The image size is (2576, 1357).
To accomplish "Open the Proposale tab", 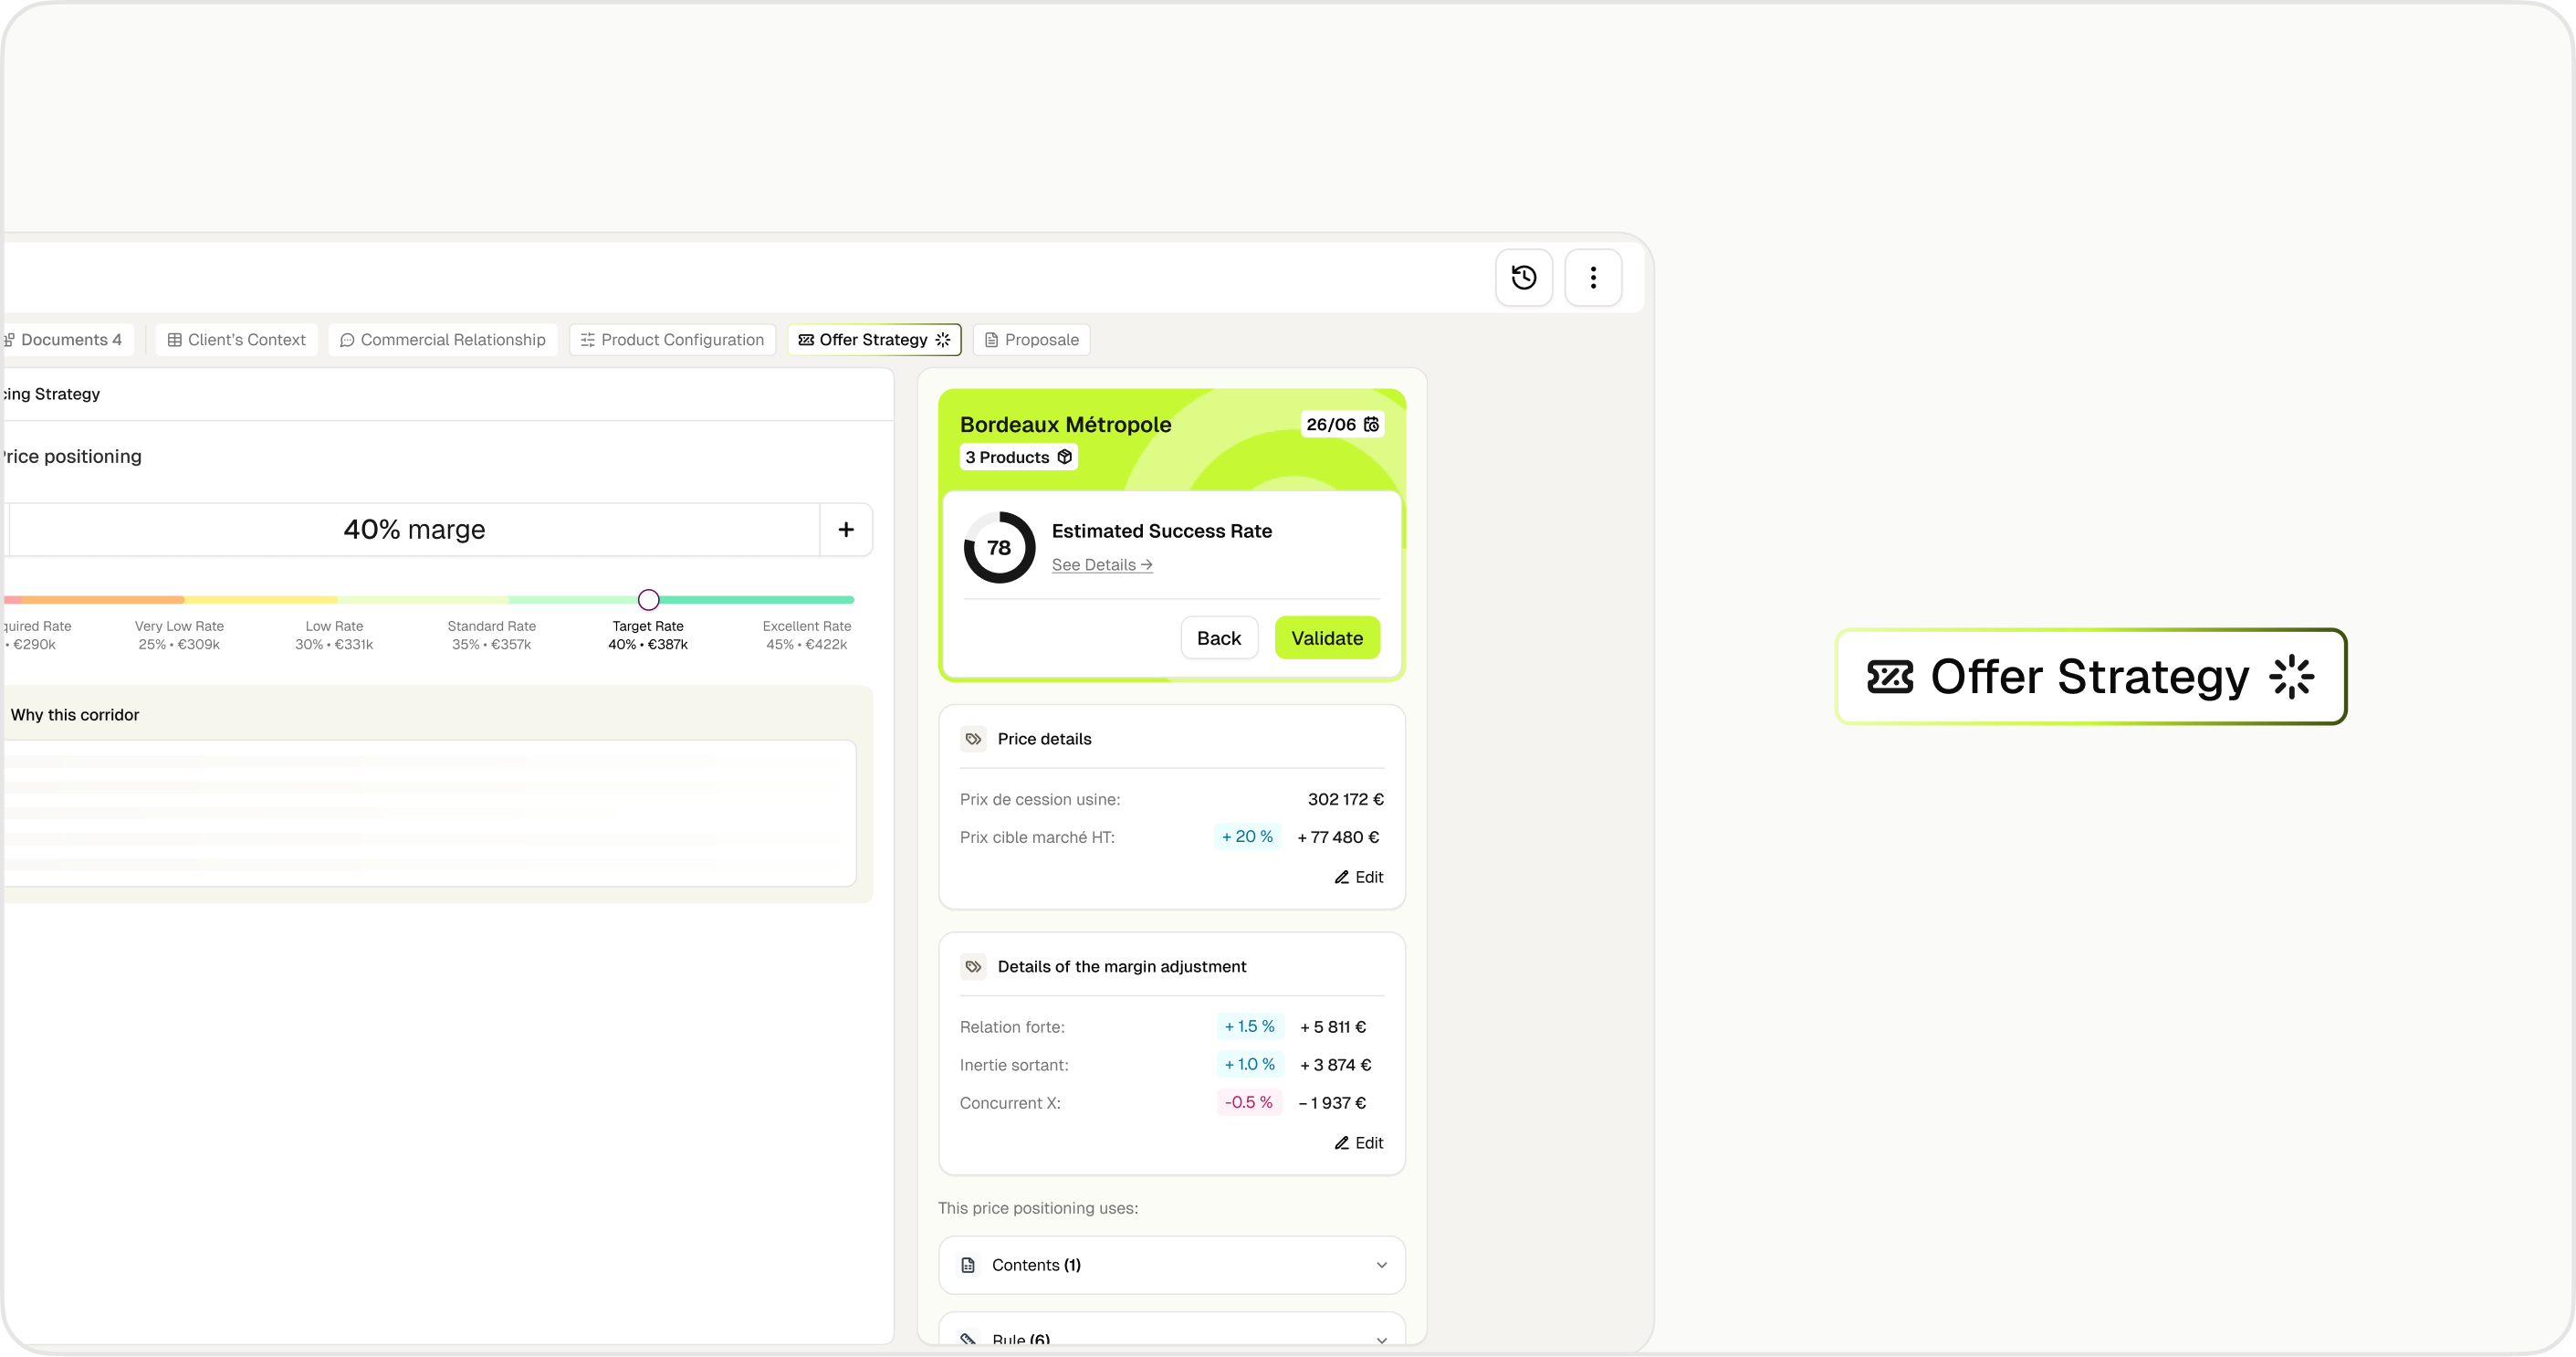I will [x=1031, y=341].
